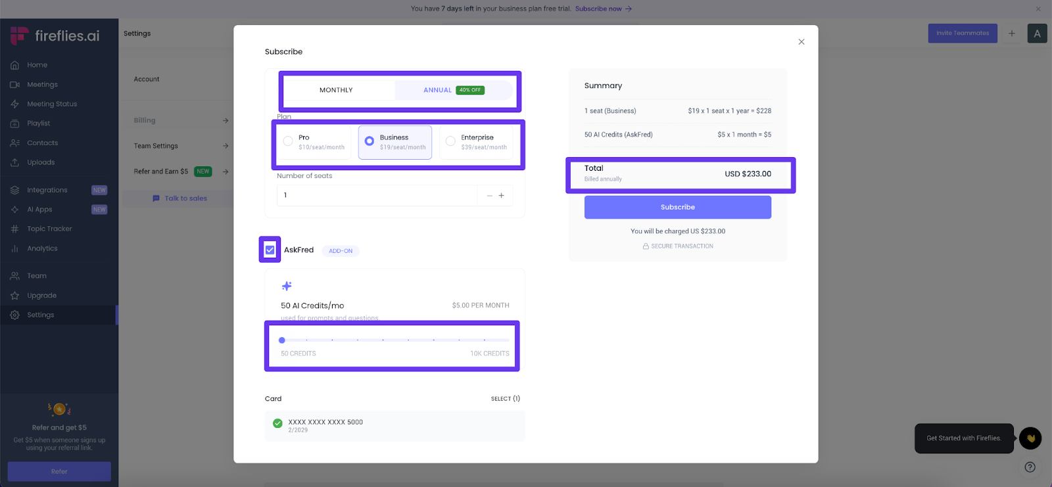Click SELECT (1) card option
This screenshot has height=487, width=1052.
[506, 399]
